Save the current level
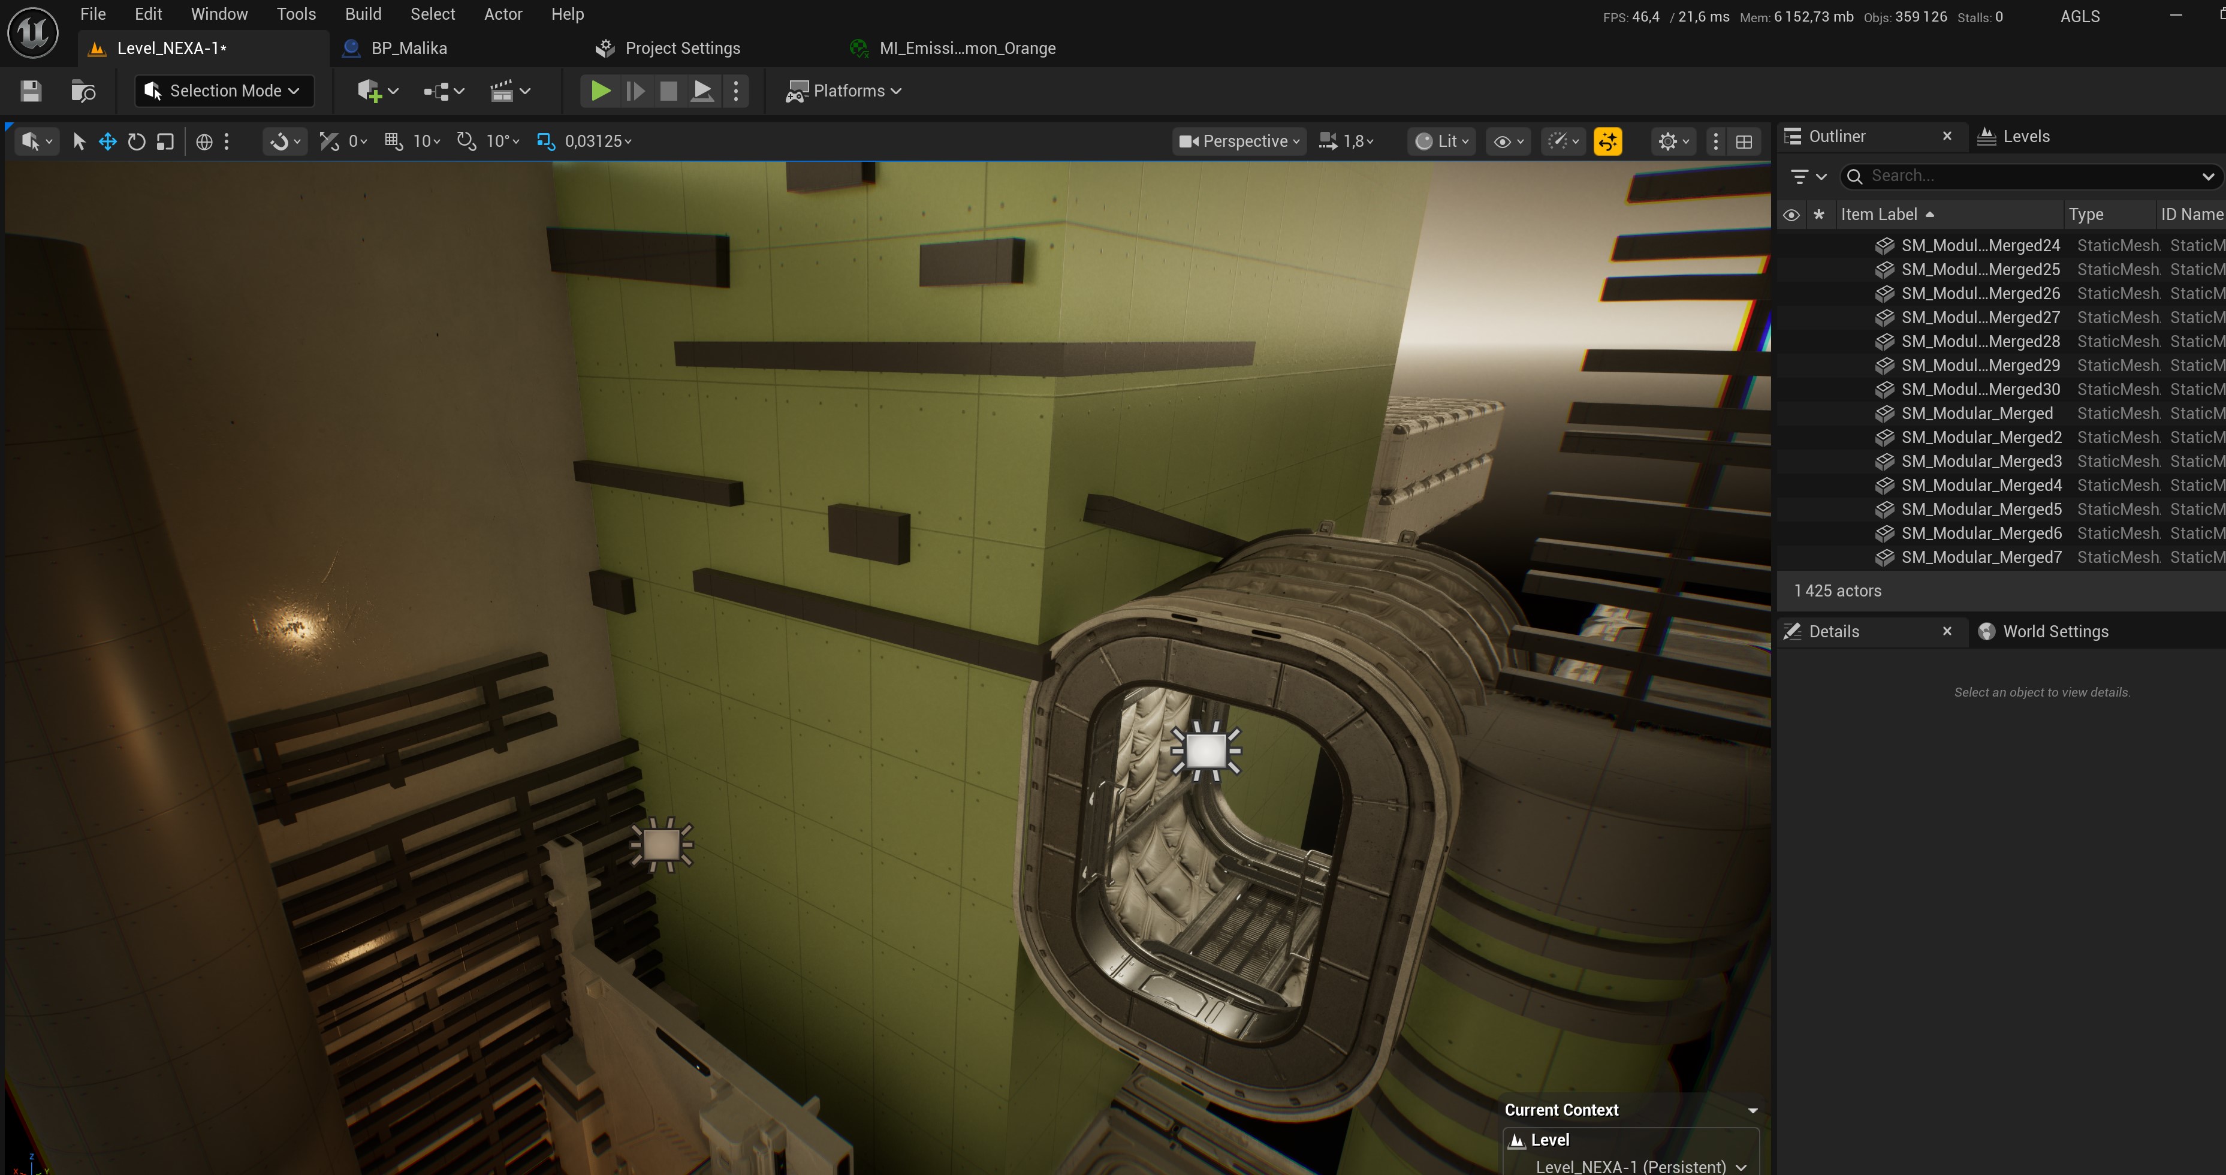This screenshot has height=1175, width=2226. click(30, 90)
